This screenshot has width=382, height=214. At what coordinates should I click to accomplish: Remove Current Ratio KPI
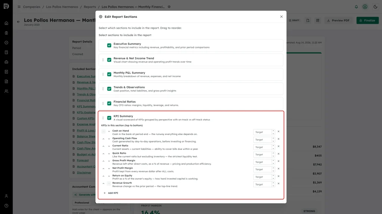point(278,146)
